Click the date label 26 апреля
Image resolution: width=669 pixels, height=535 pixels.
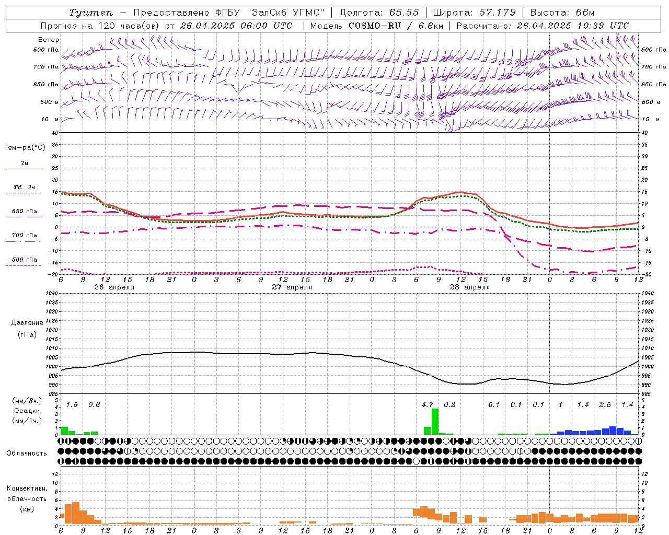[114, 287]
